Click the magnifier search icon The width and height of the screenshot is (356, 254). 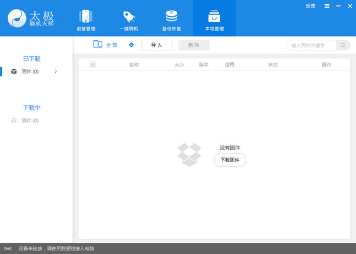pos(343,45)
